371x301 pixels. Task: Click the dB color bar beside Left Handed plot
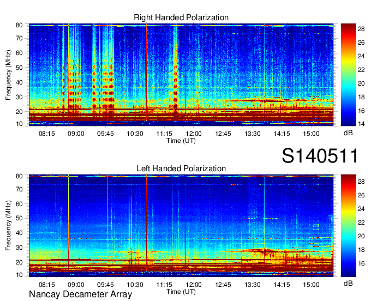pos(348,226)
